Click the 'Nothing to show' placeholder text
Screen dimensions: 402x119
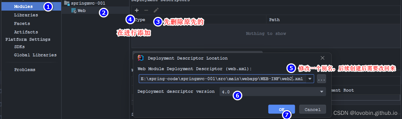(266, 33)
